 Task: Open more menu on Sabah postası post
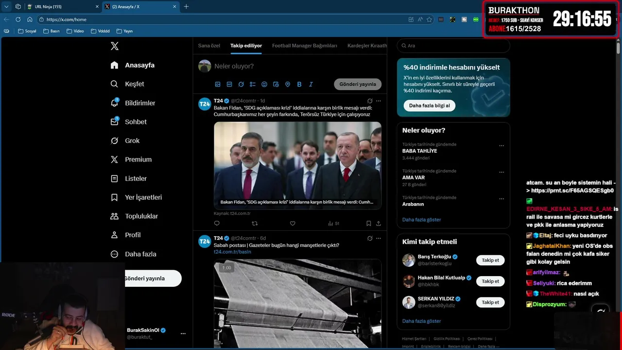click(379, 238)
